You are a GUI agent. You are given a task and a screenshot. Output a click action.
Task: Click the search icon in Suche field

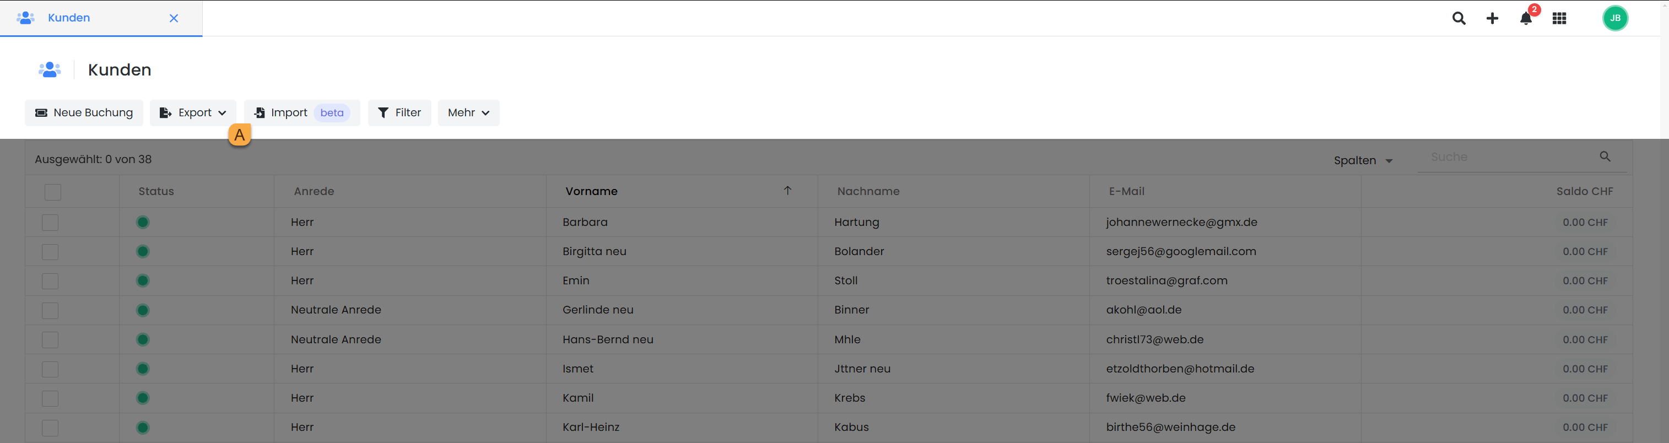coord(1605,156)
